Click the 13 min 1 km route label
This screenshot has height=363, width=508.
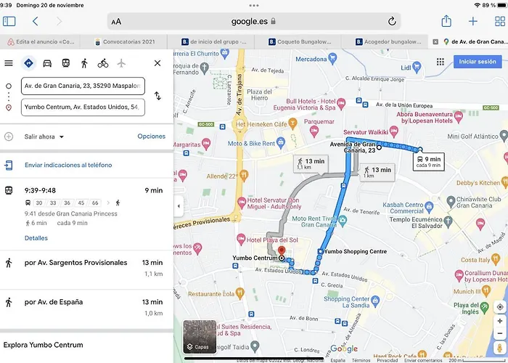377,172
